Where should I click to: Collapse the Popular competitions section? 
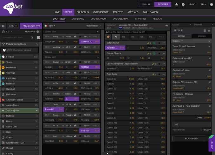click(x=36, y=44)
